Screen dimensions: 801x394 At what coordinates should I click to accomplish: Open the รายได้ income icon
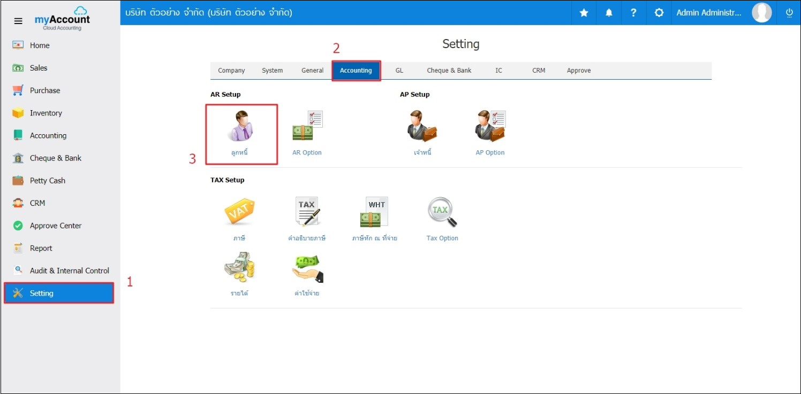239,267
